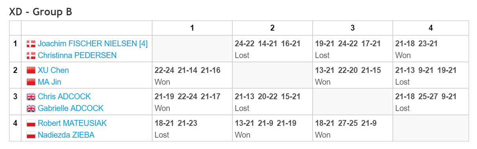Click China flag beside MA Jin

[31, 82]
